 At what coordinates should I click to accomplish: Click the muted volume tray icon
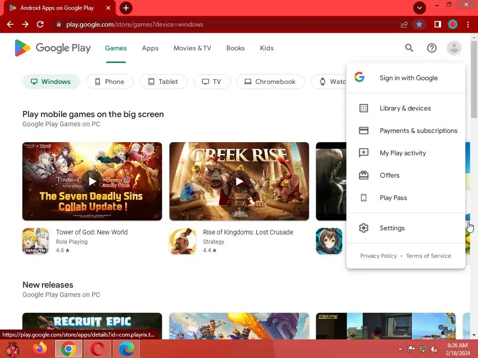[434, 349]
